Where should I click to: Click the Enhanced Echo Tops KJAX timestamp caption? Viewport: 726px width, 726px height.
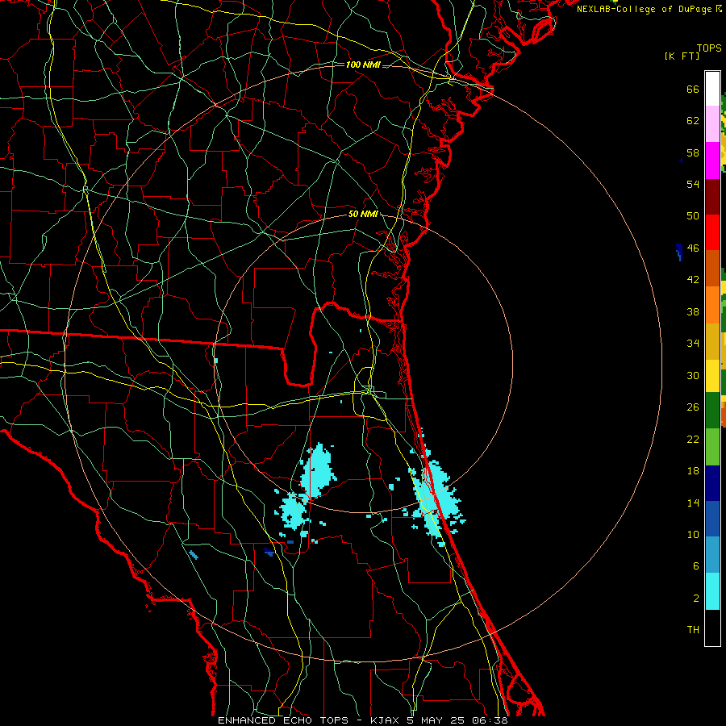tap(363, 720)
